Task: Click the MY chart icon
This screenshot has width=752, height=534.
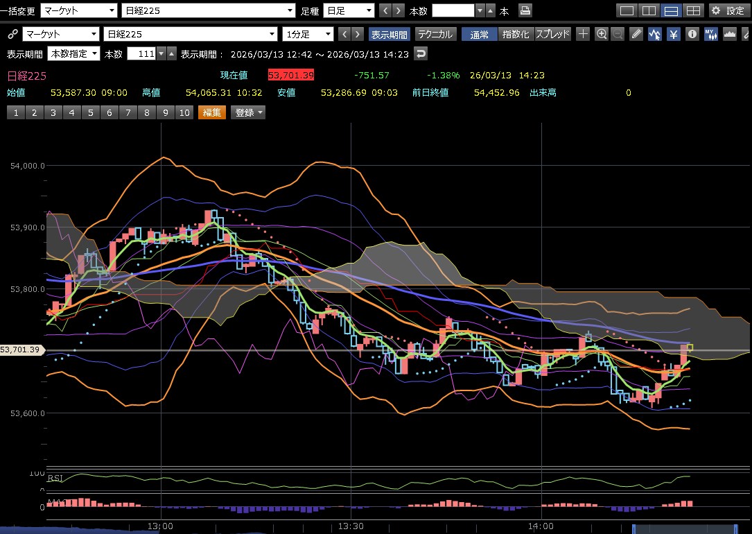Action: pyautogui.click(x=710, y=34)
